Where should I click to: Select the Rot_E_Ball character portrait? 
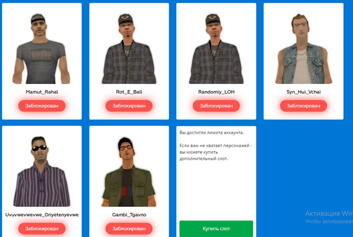[129, 49]
